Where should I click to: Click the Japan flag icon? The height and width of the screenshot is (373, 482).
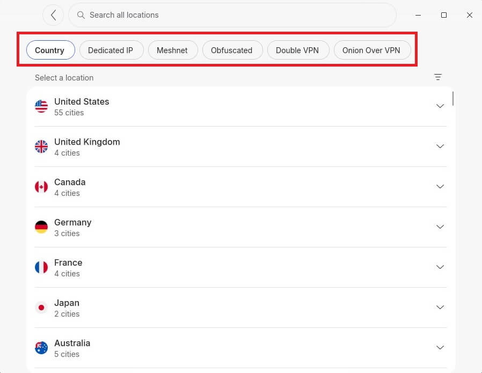click(41, 308)
